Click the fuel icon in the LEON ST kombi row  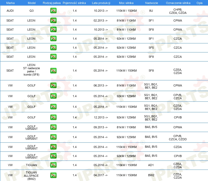pyautogui.click(x=53, y=71)
